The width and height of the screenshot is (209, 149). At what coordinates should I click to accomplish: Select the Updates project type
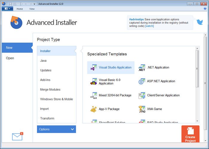pyautogui.click(x=57, y=70)
